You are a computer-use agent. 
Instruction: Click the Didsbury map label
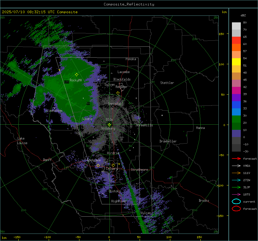tap(108, 128)
